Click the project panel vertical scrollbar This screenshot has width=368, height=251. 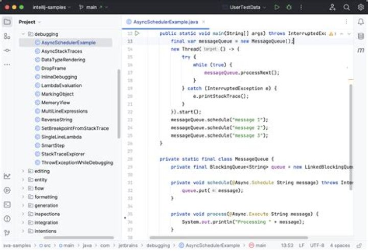(119, 104)
